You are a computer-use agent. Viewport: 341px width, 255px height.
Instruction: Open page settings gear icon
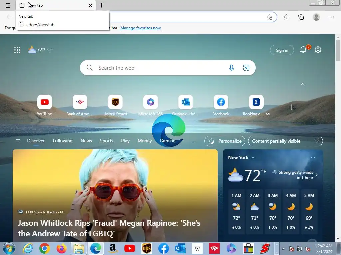(x=318, y=50)
